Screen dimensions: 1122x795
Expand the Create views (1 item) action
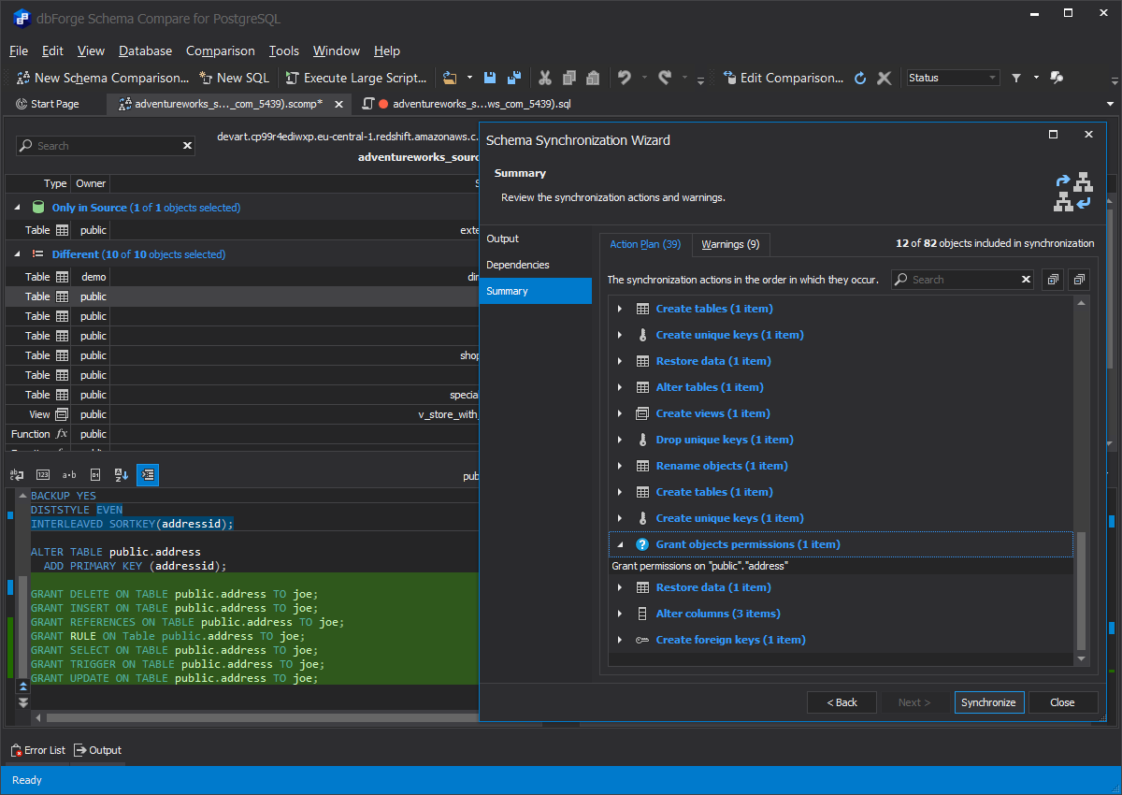(620, 413)
